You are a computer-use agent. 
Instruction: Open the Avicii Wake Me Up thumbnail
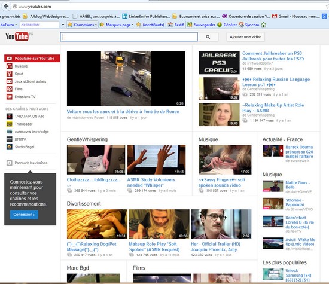(273, 243)
